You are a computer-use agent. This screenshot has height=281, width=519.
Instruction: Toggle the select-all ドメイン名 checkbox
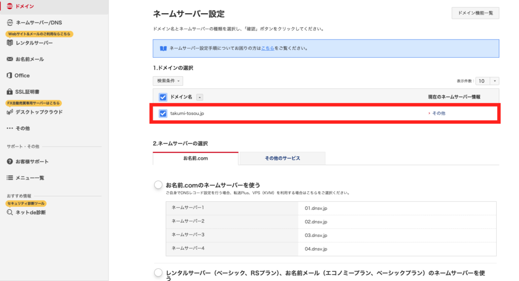163,97
